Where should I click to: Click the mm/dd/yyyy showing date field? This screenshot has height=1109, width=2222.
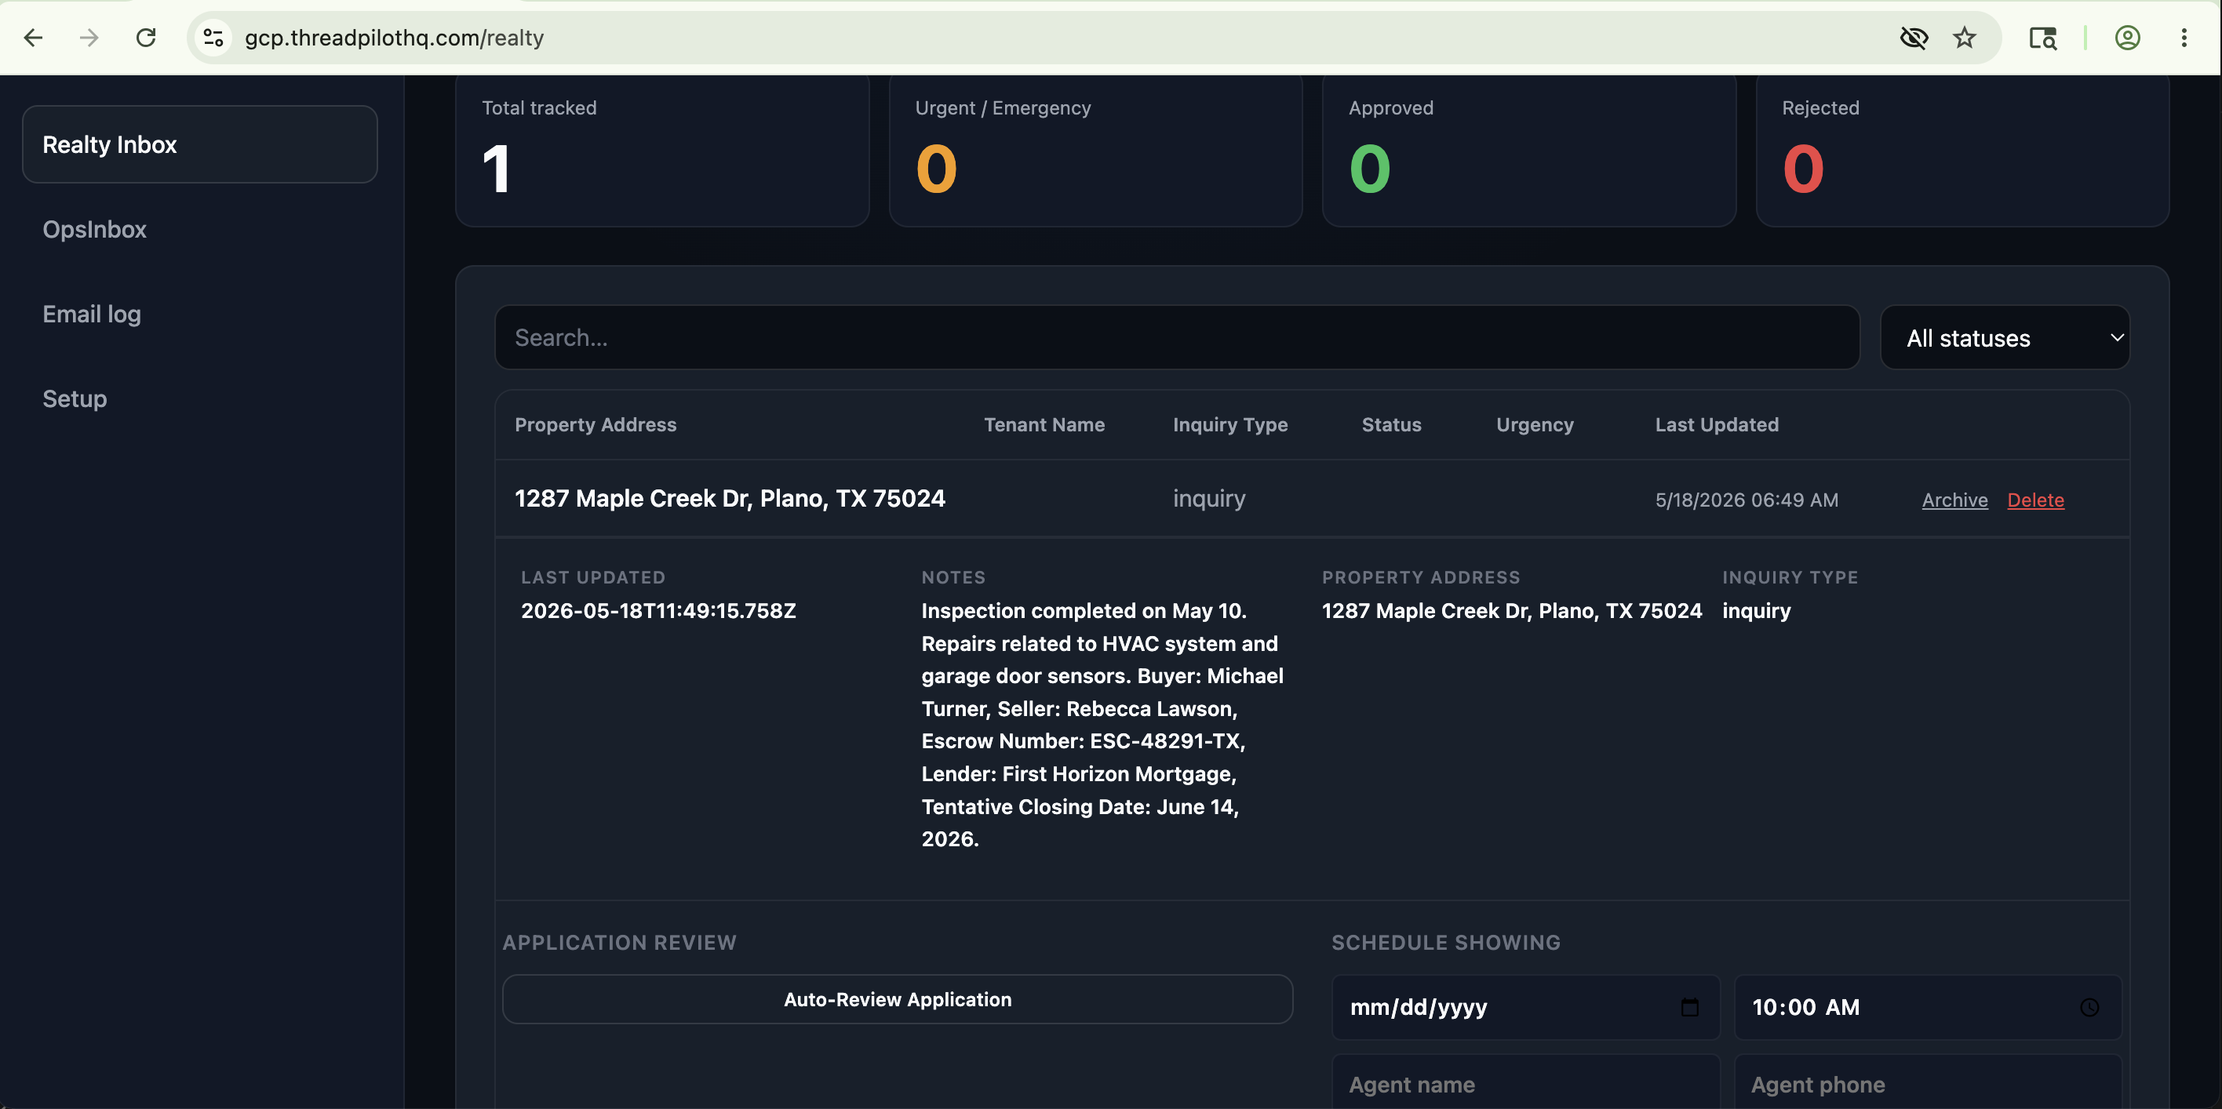tap(1525, 1007)
